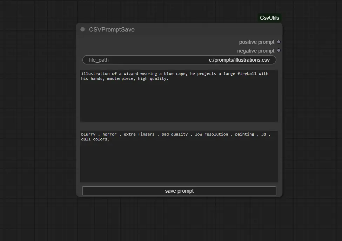Click the negative prompt output connector
The width and height of the screenshot is (342, 241).
click(279, 50)
